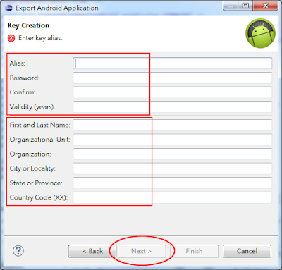Click the 'Confirm:' label
Image resolution: width=282 pixels, height=270 pixels.
(x=23, y=92)
